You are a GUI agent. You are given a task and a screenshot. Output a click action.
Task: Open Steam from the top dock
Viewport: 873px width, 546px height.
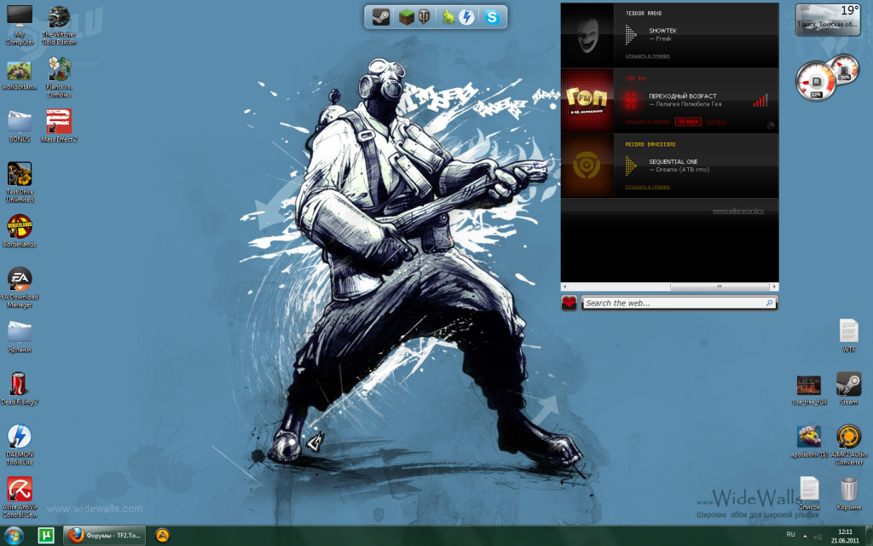tap(381, 17)
